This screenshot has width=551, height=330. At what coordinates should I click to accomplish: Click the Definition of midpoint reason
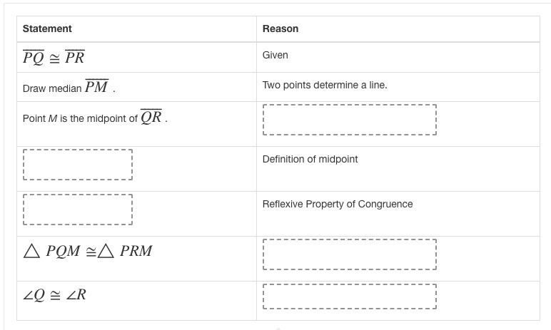[310, 159]
